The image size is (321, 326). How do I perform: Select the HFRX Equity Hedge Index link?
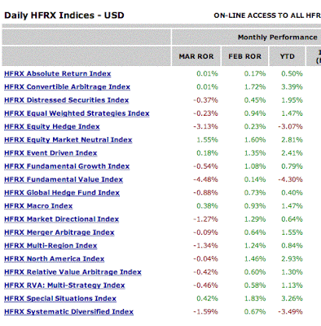coord(52,126)
